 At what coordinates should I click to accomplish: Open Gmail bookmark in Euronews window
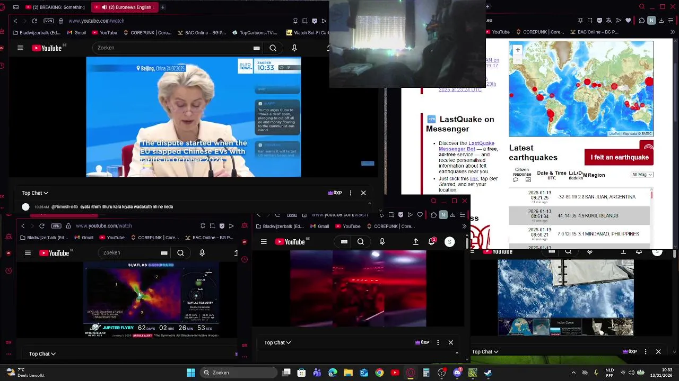point(76,33)
